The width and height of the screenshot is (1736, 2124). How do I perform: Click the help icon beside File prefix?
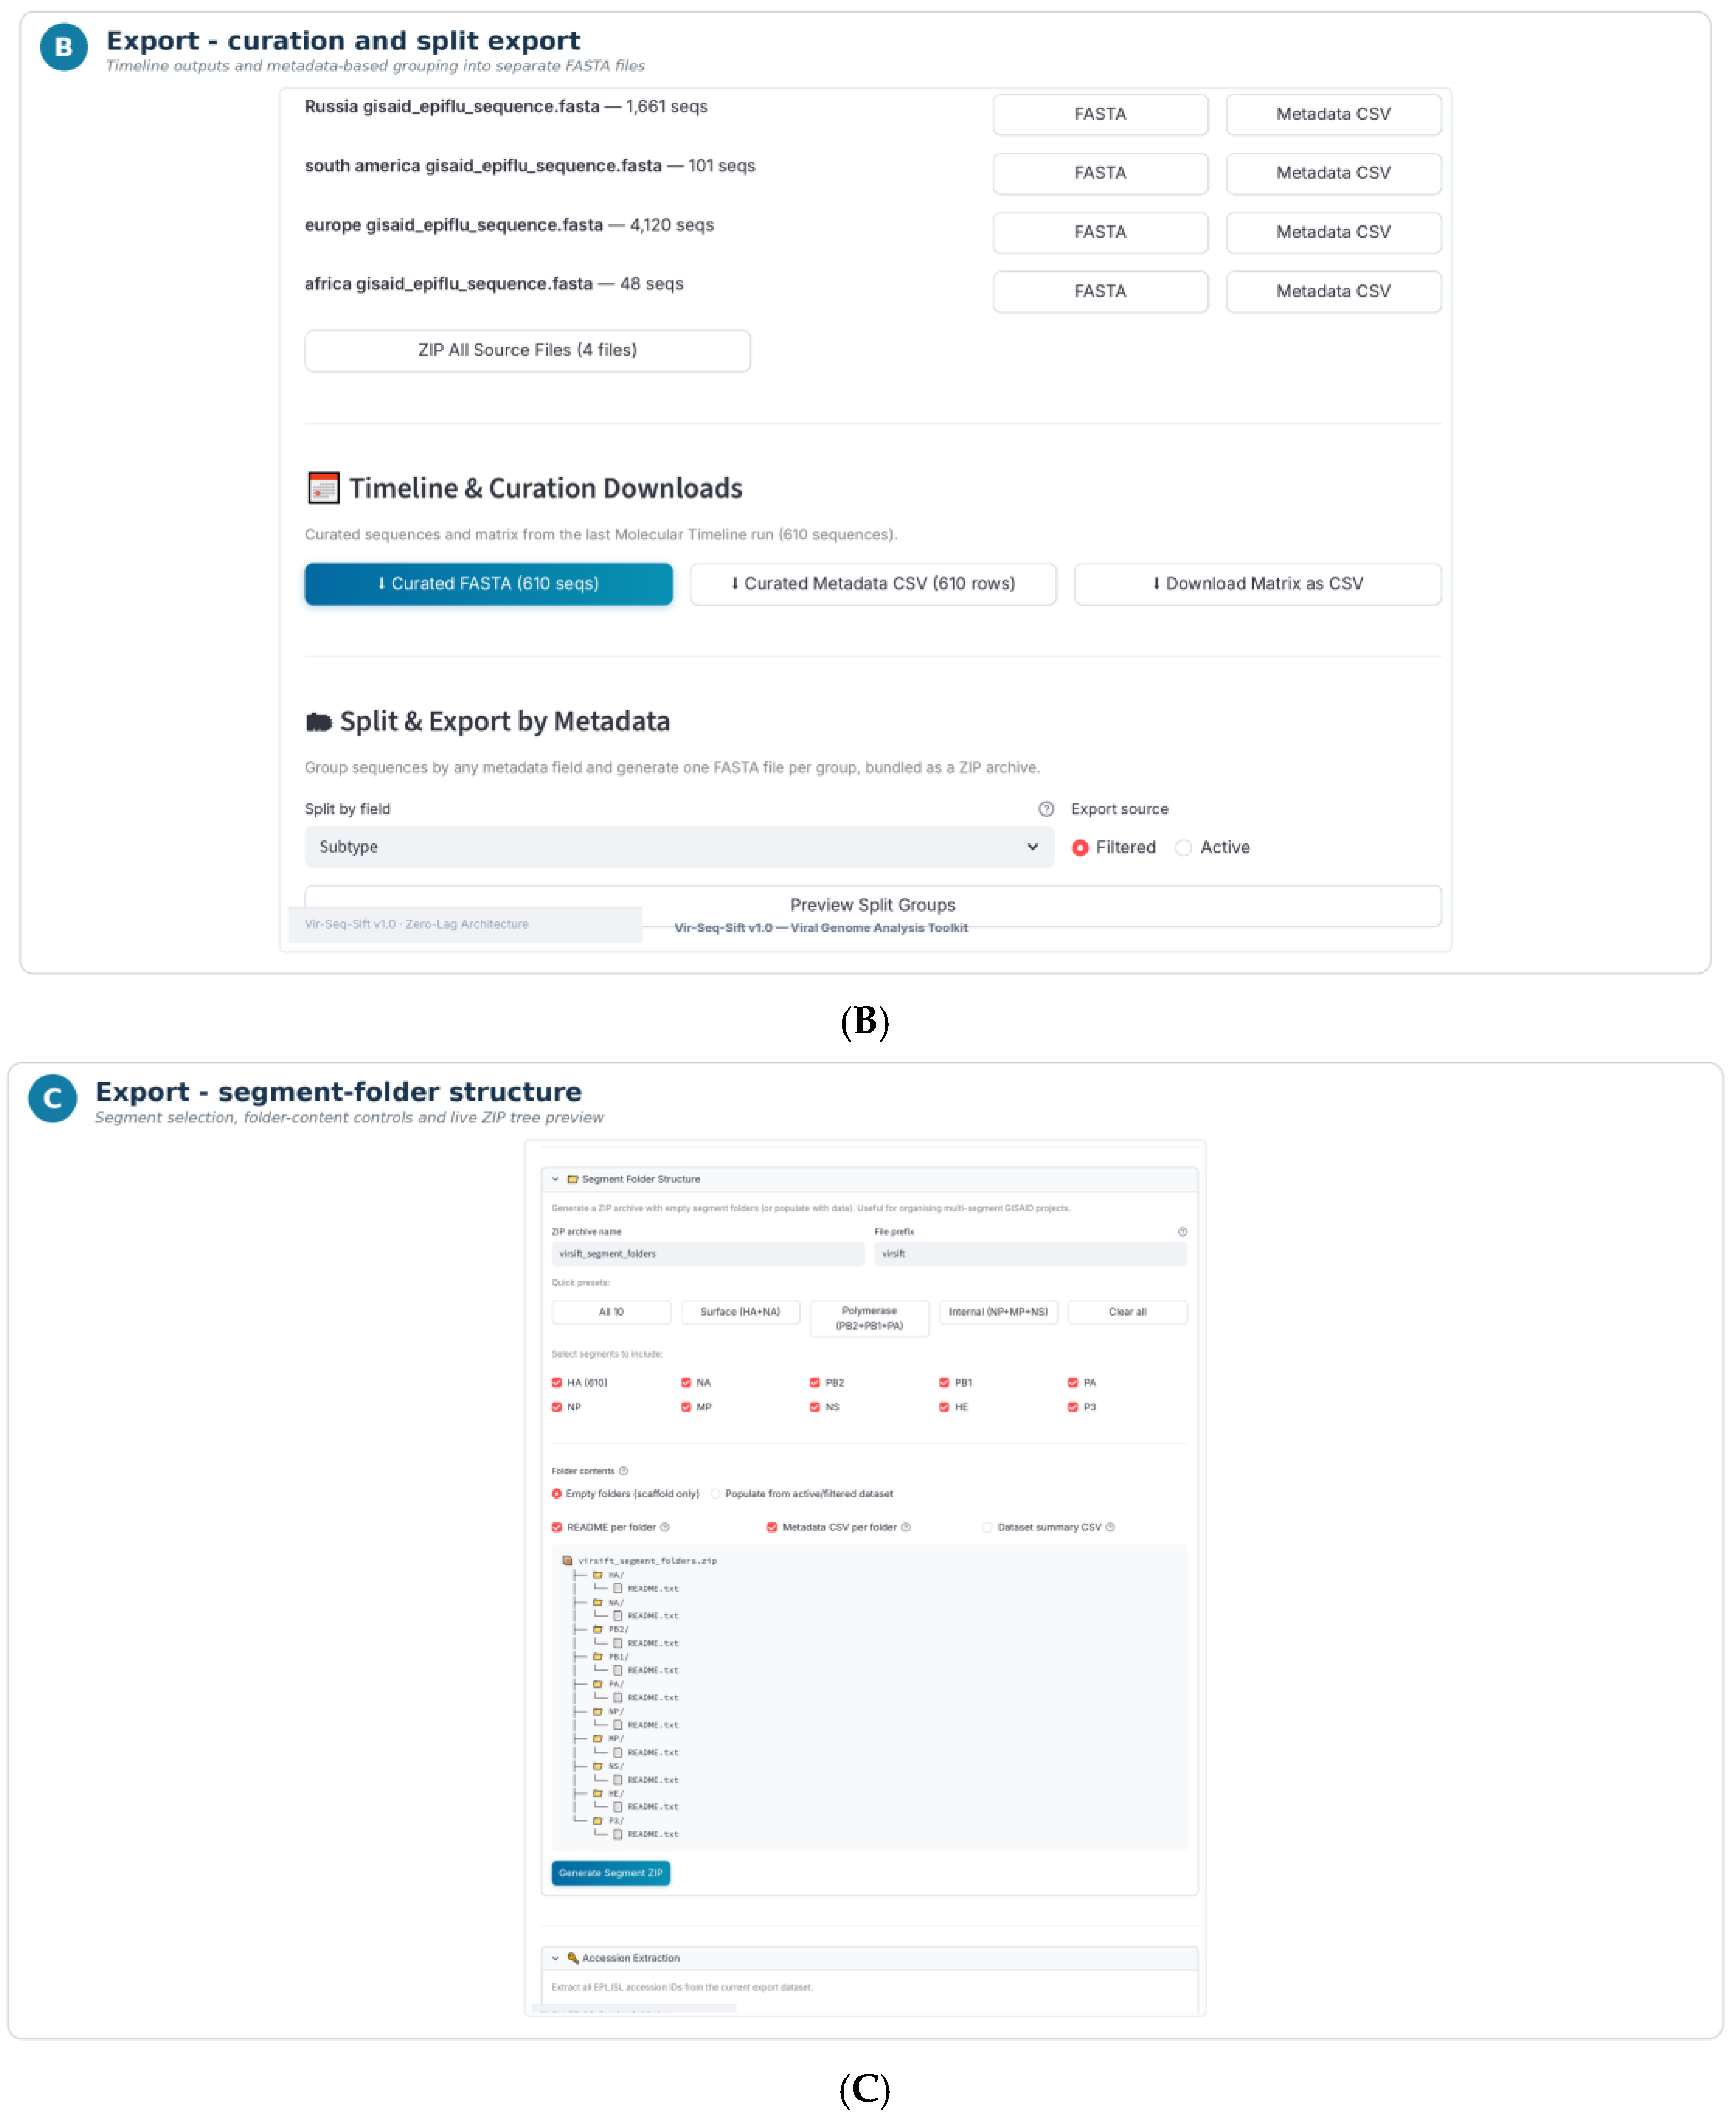[x=1182, y=1232]
